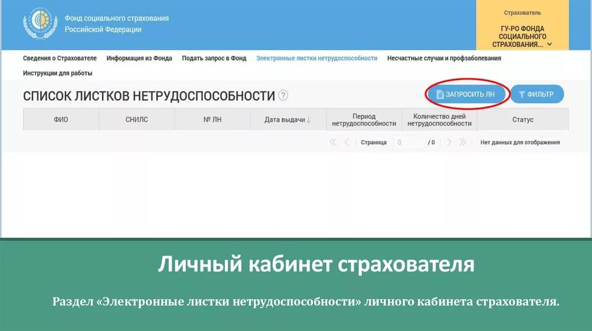The height and width of the screenshot is (331, 592).
Task: Go to previous page with the left arrow
Action: (347, 142)
